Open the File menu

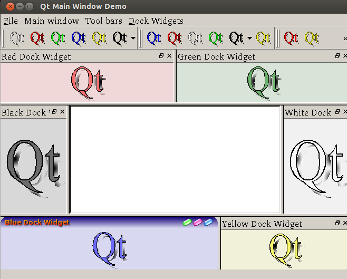click(11, 21)
